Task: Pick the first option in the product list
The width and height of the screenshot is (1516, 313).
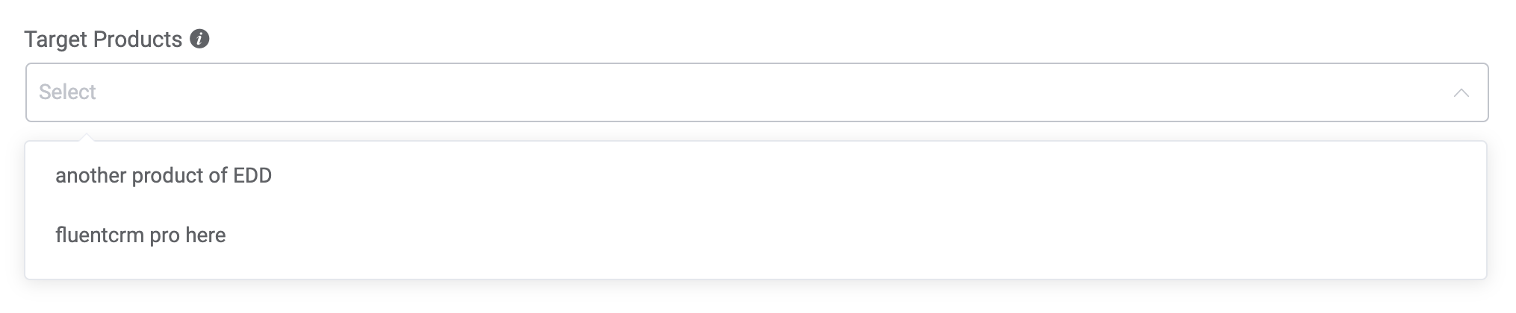Action: [164, 176]
